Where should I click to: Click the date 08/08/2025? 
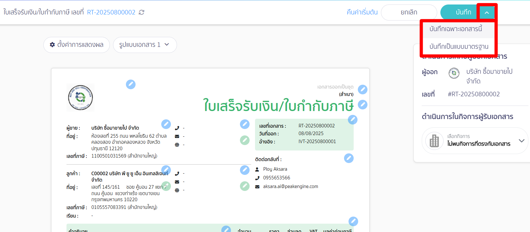[311, 133]
